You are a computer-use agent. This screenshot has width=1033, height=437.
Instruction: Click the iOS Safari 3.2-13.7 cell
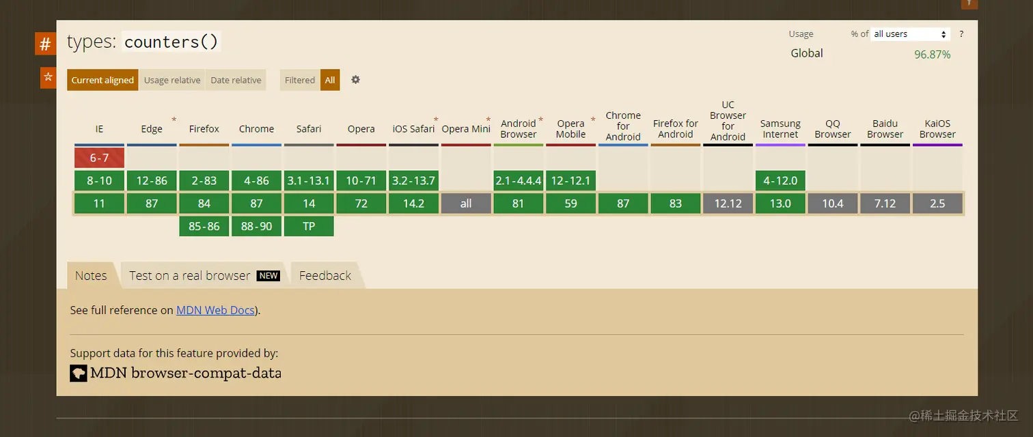[x=413, y=181]
